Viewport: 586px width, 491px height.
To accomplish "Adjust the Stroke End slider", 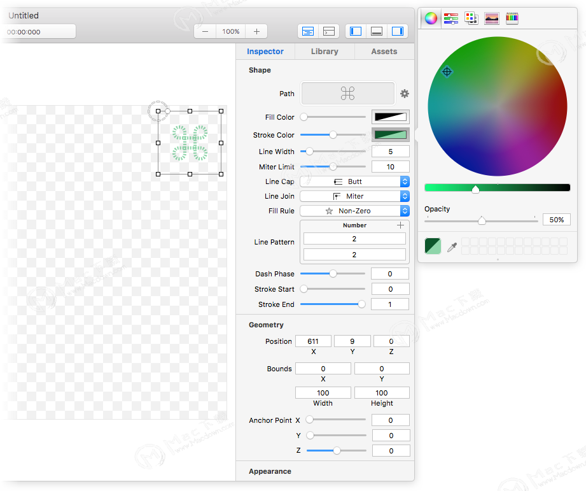I will pos(333,304).
